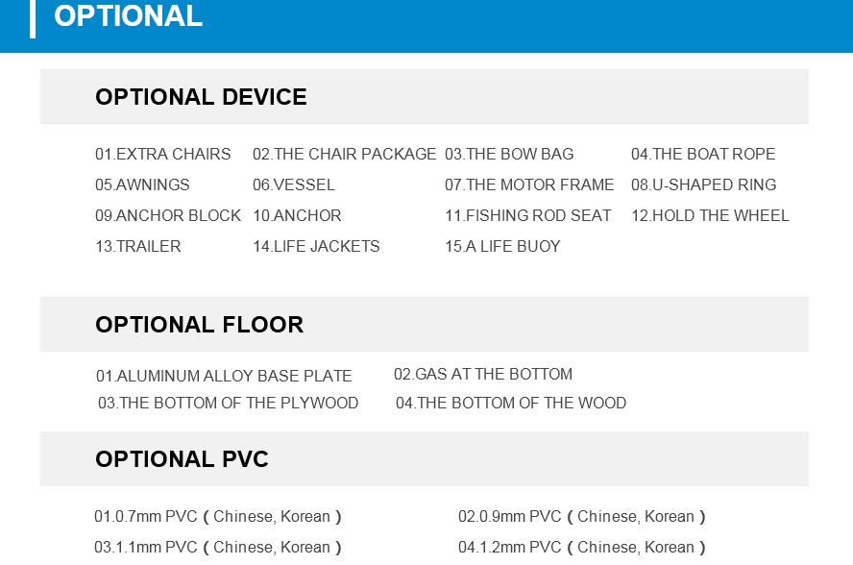Choose 02.GAS AT THE BOTTOM
The height and width of the screenshot is (565, 853).
pos(483,374)
